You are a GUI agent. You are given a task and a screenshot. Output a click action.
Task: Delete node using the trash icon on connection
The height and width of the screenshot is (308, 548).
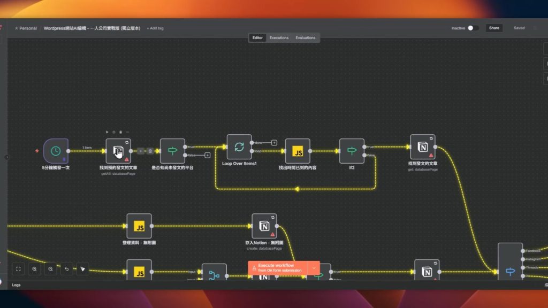coord(150,151)
